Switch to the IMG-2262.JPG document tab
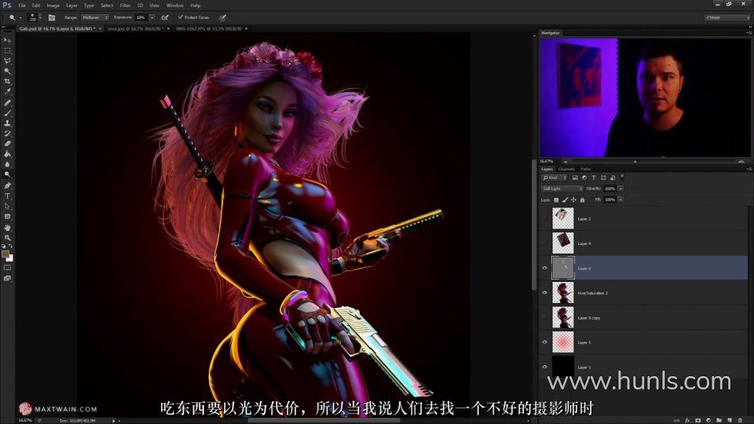This screenshot has height=424, width=754. [209, 29]
